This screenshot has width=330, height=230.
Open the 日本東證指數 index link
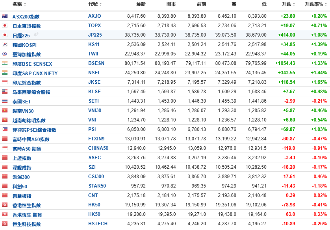(26, 26)
